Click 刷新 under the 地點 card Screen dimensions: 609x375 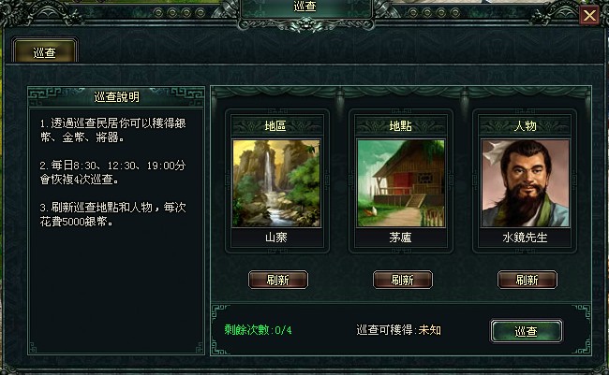[x=402, y=280]
